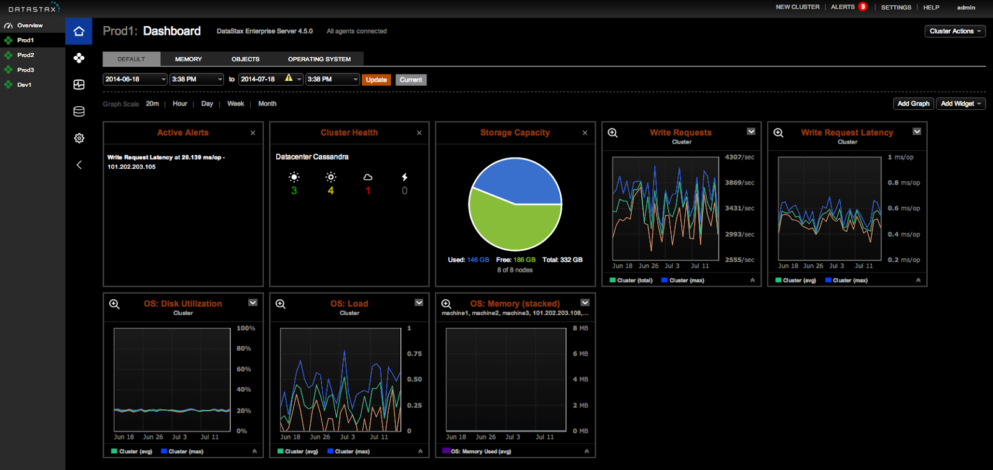This screenshot has width=993, height=470.
Task: Click the orange Update button
Action: click(376, 79)
